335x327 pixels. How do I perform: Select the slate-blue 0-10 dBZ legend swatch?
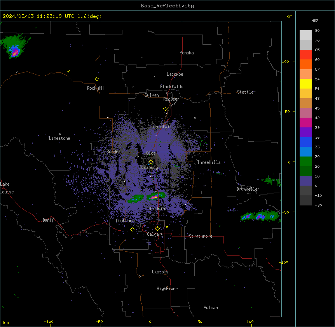305,181
